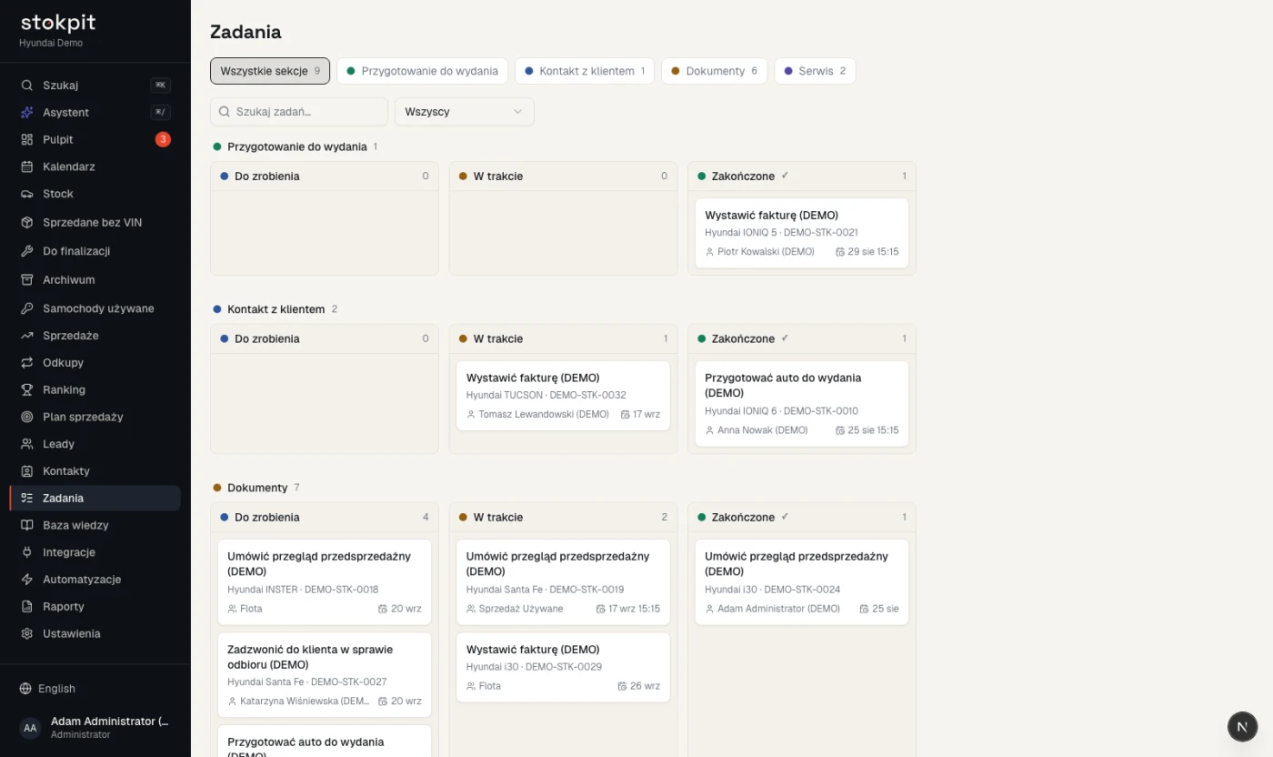Click the Do finalizacji wrench icon
1273x757 pixels.
27,251
